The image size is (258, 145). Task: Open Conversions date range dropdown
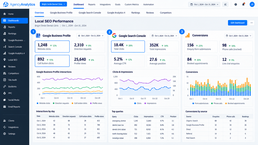[238, 36]
